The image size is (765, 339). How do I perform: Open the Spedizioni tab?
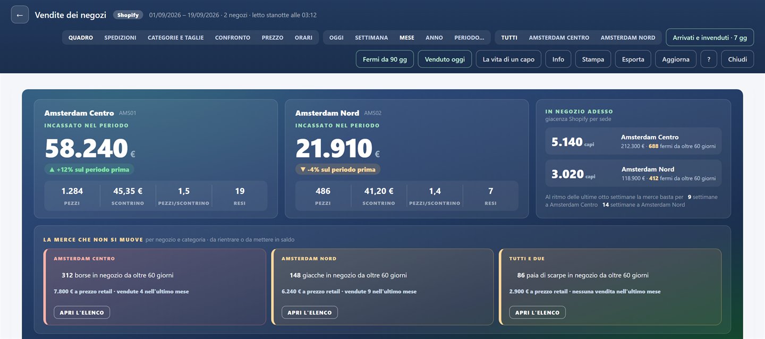121,38
